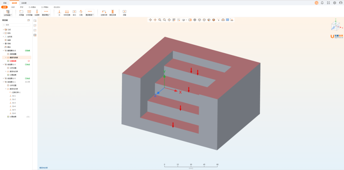Click the scissors cut tool icon
The width and height of the screenshot is (344, 170).
[232, 20]
